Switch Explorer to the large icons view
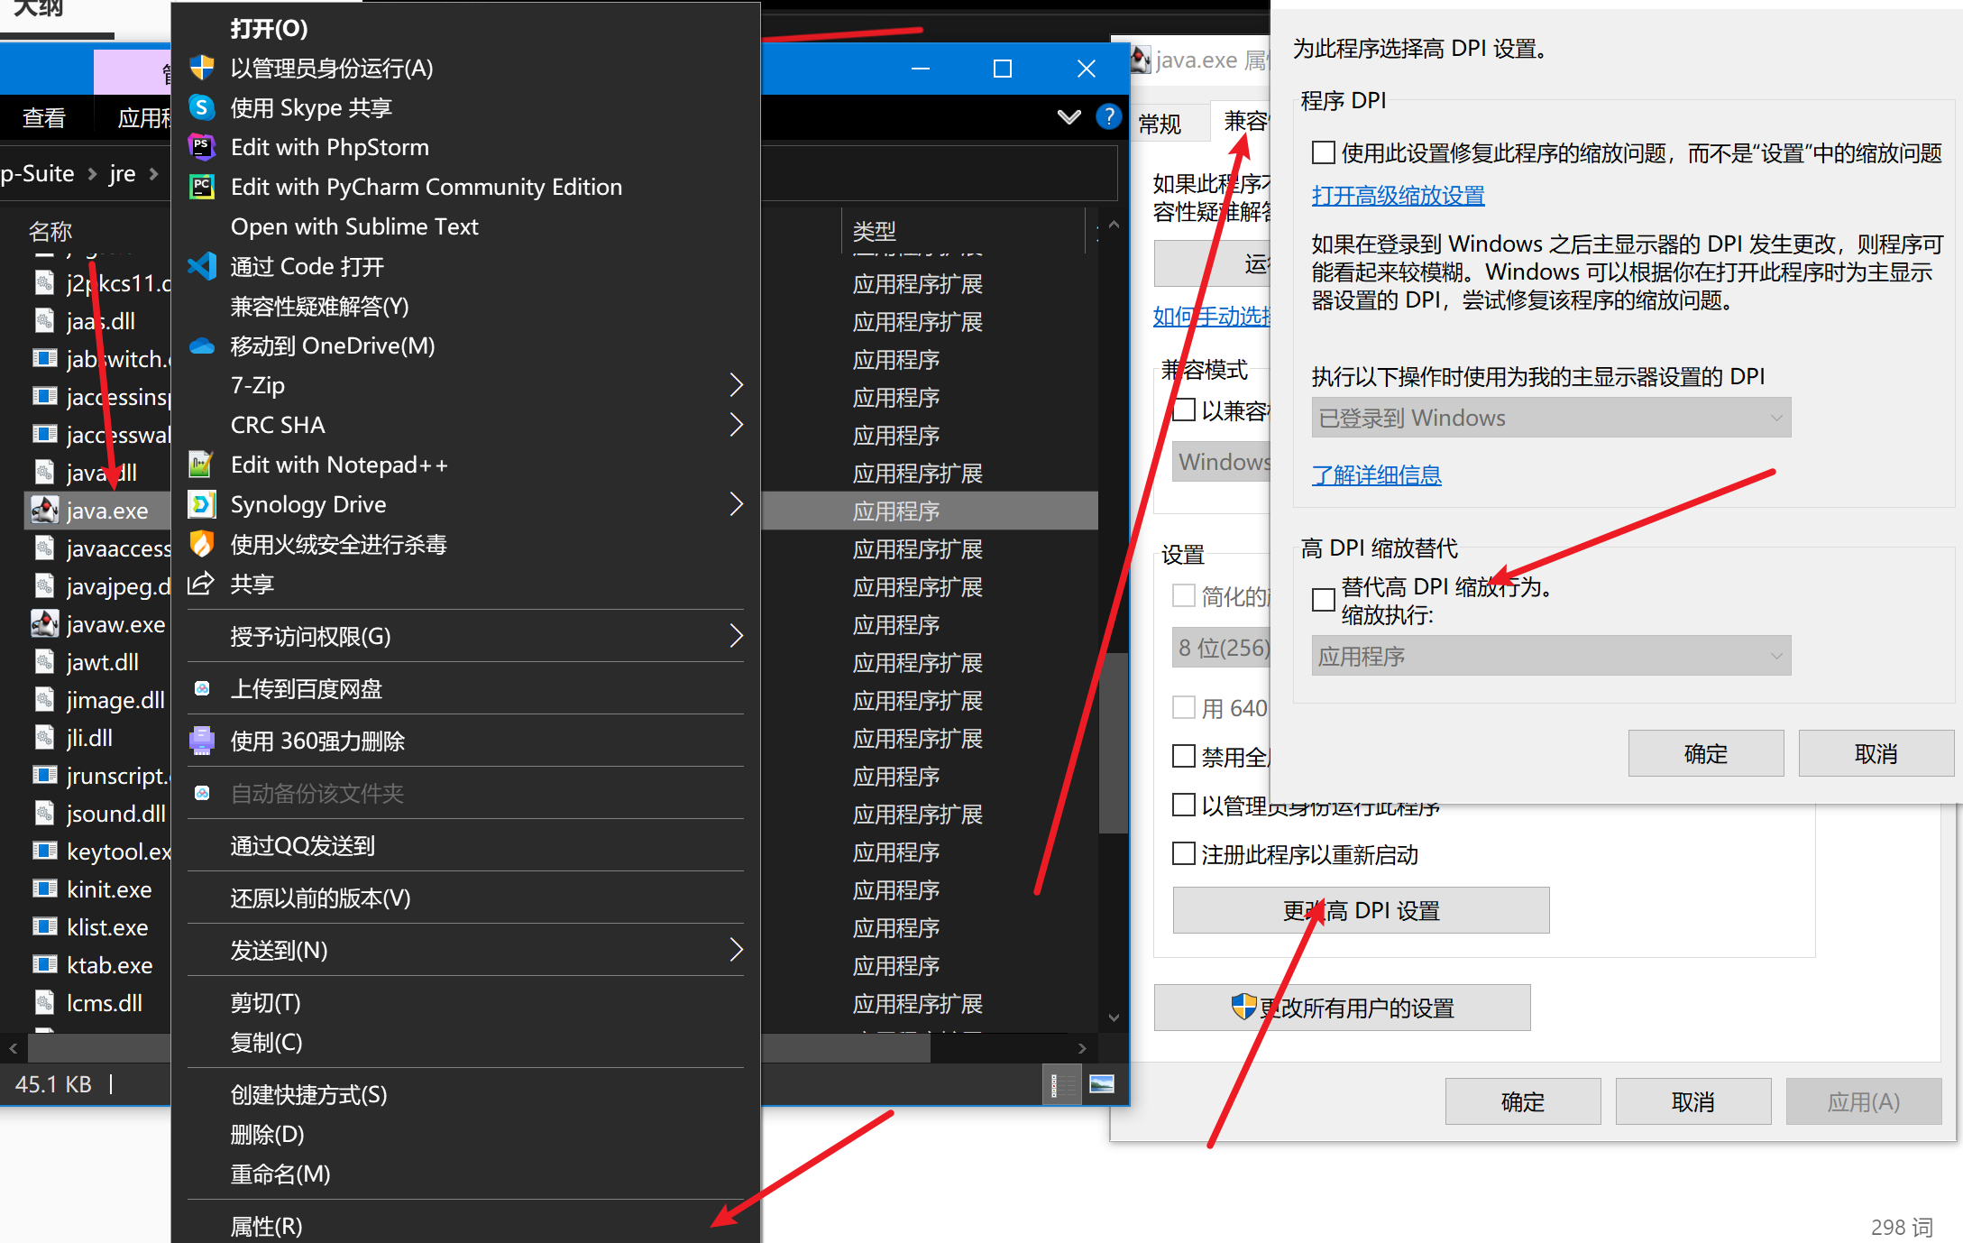This screenshot has height=1243, width=1963. point(1102,1083)
